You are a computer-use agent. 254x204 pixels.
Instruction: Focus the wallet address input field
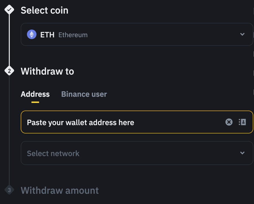(113, 122)
